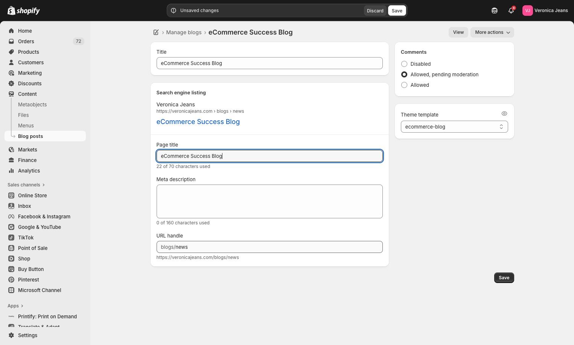Preview theme template with eye icon
The image size is (574, 345).
click(x=504, y=113)
